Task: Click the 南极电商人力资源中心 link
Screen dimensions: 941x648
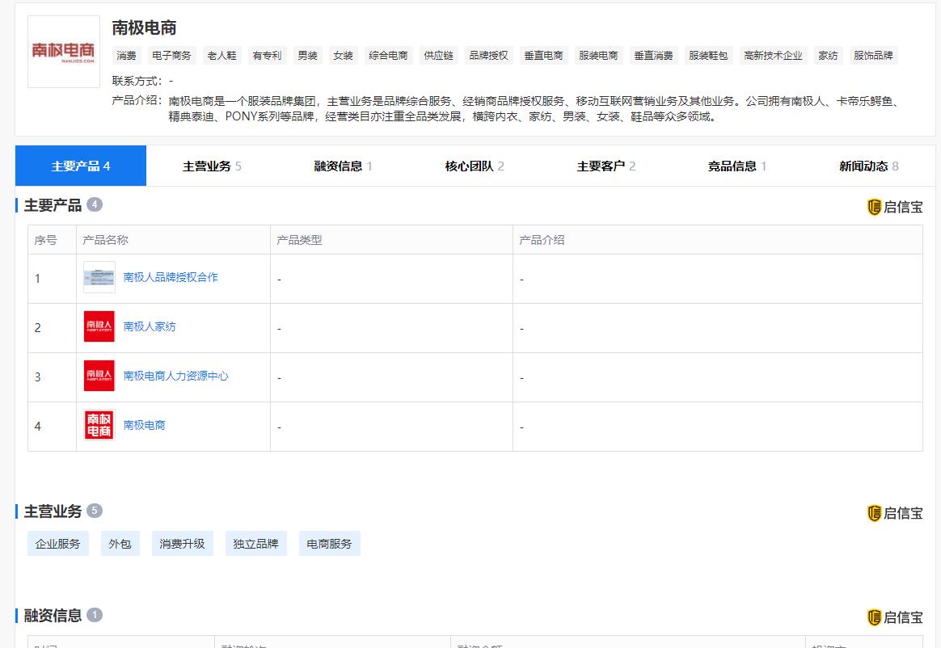Action: coord(178,377)
